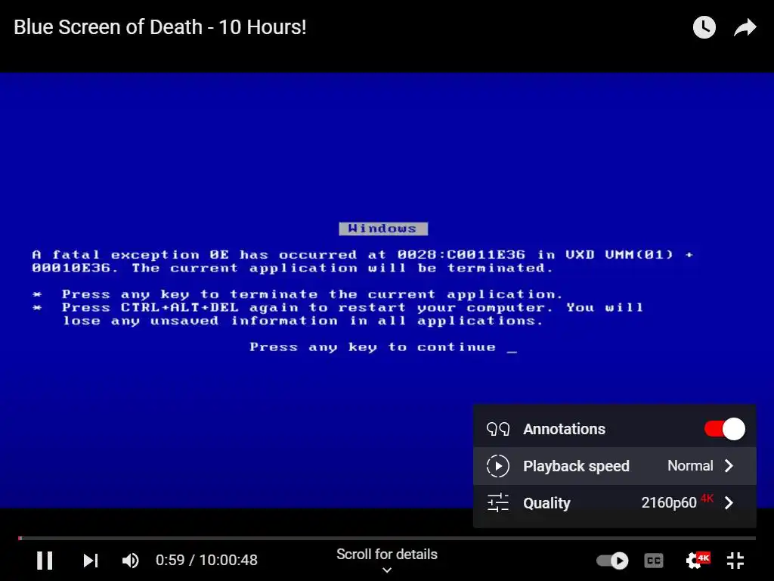
Task: Click 'Press any key to continue' text in video
Action: 373,347
